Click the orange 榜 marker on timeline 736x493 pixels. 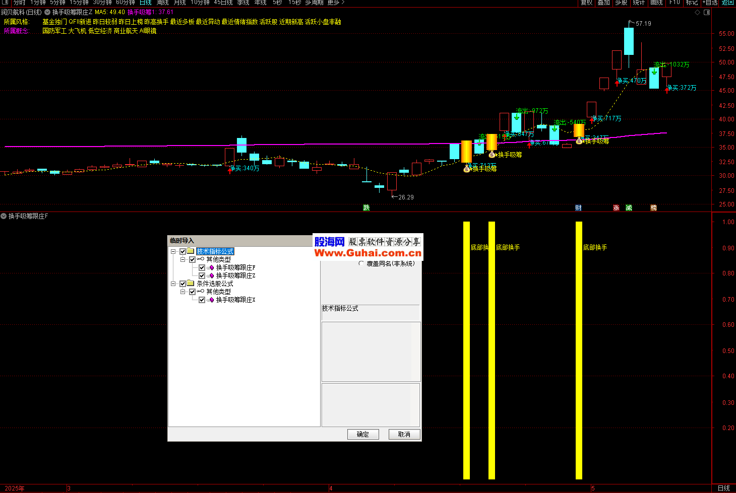point(653,207)
